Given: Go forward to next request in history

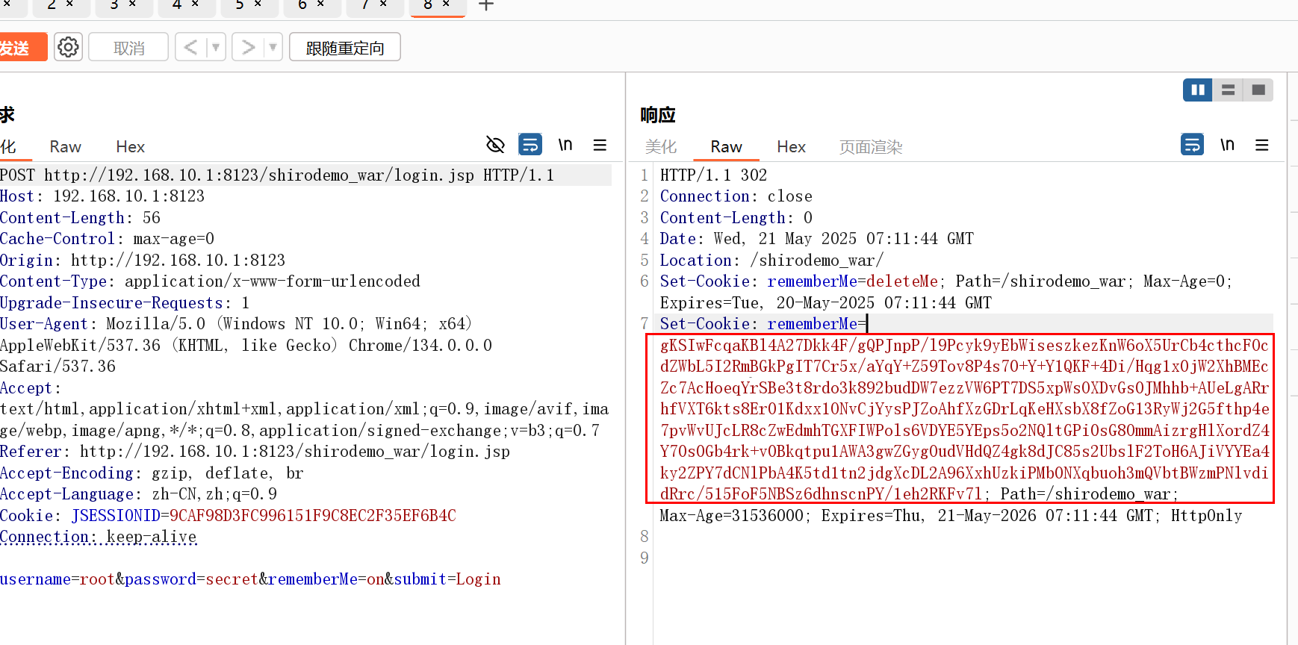Looking at the screenshot, I should 248,48.
